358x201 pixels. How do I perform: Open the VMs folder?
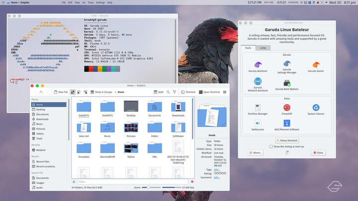(155, 150)
